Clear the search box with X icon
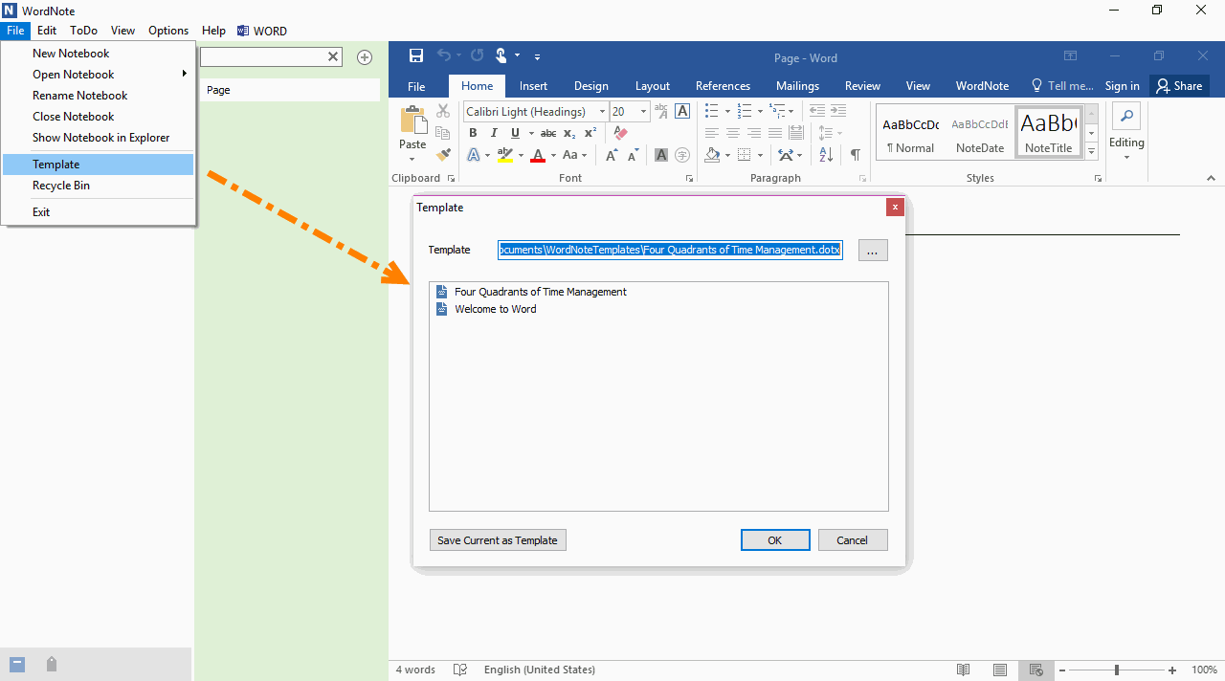The width and height of the screenshot is (1225, 681). pyautogui.click(x=333, y=57)
